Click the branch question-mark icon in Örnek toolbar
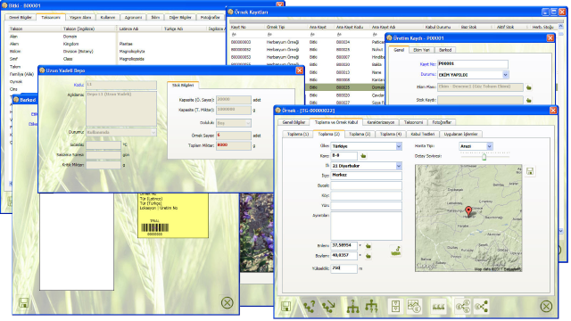This screenshot has width=571, height=321. click(310, 307)
